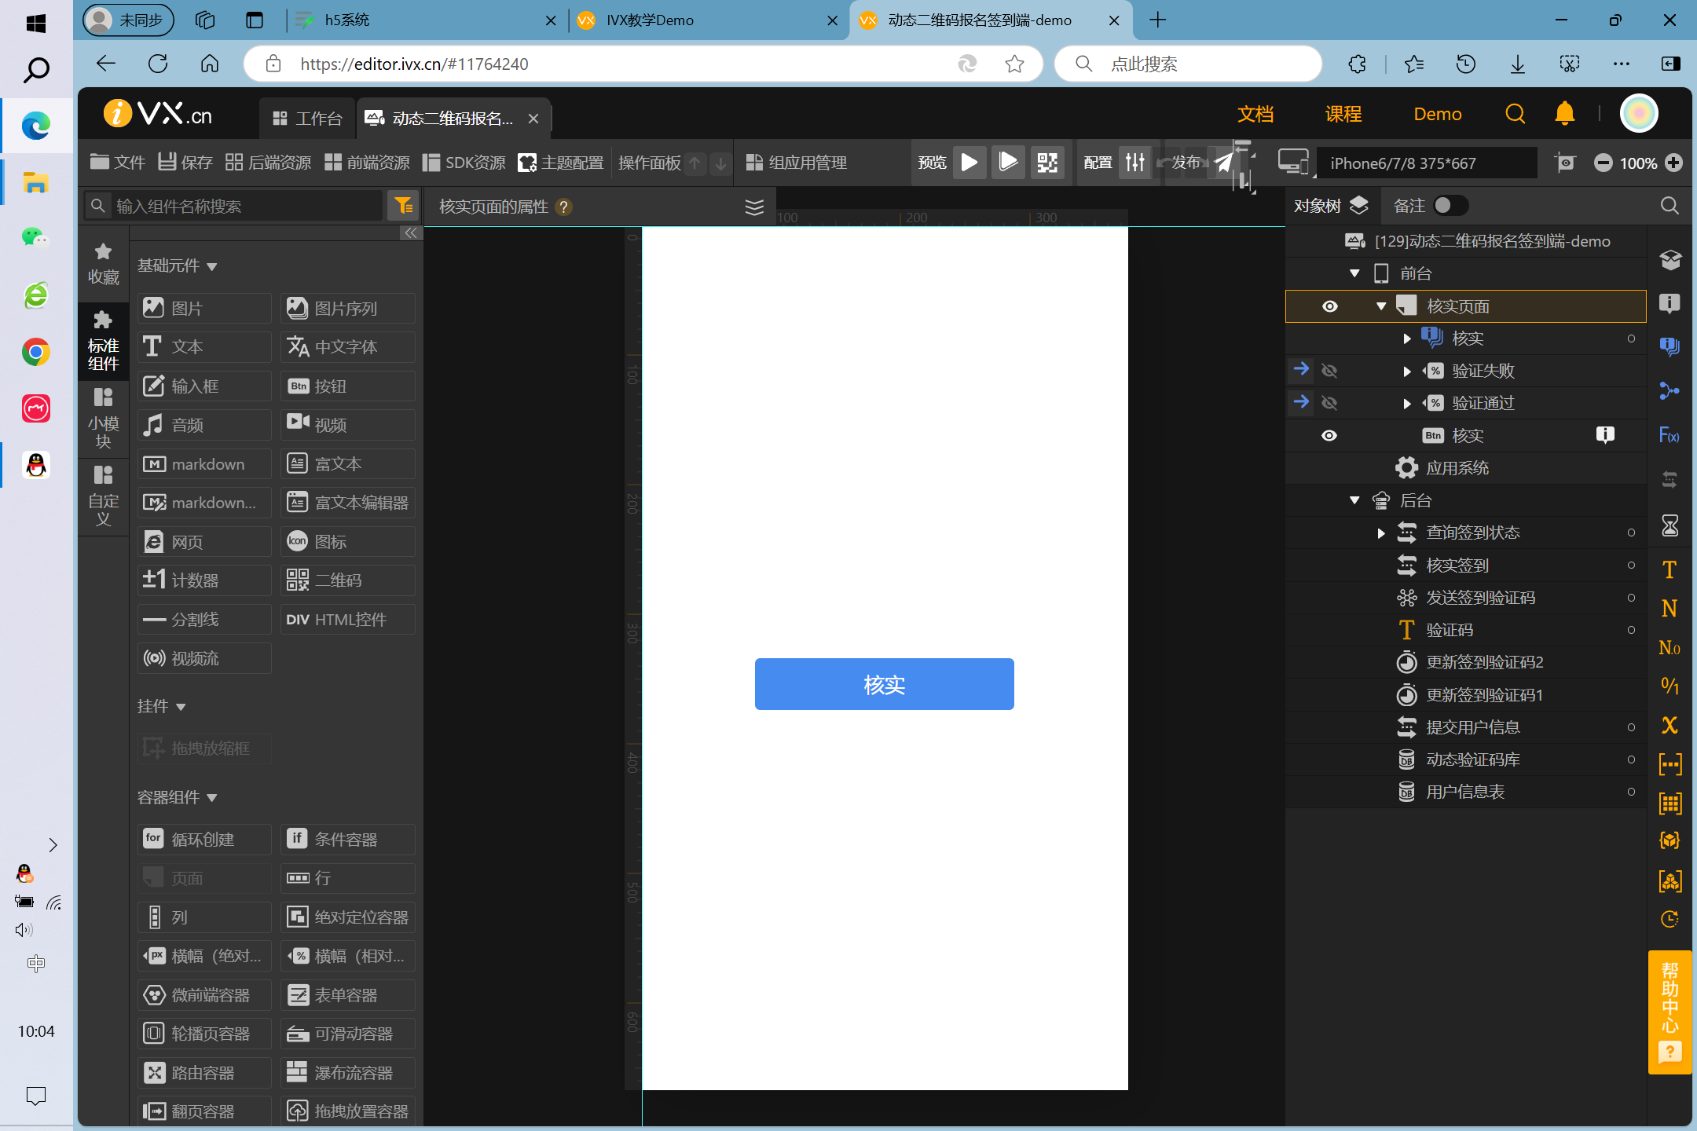Toggle the 备注 switch
This screenshot has width=1697, height=1131.
click(x=1450, y=206)
